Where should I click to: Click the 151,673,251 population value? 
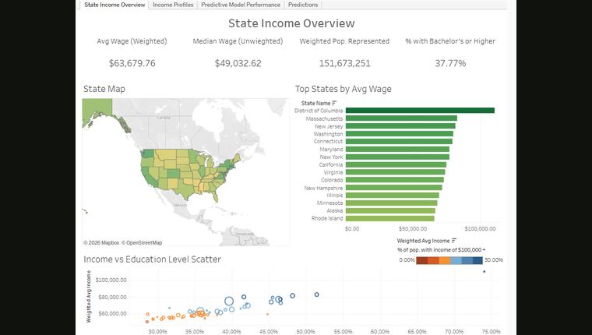pos(345,63)
